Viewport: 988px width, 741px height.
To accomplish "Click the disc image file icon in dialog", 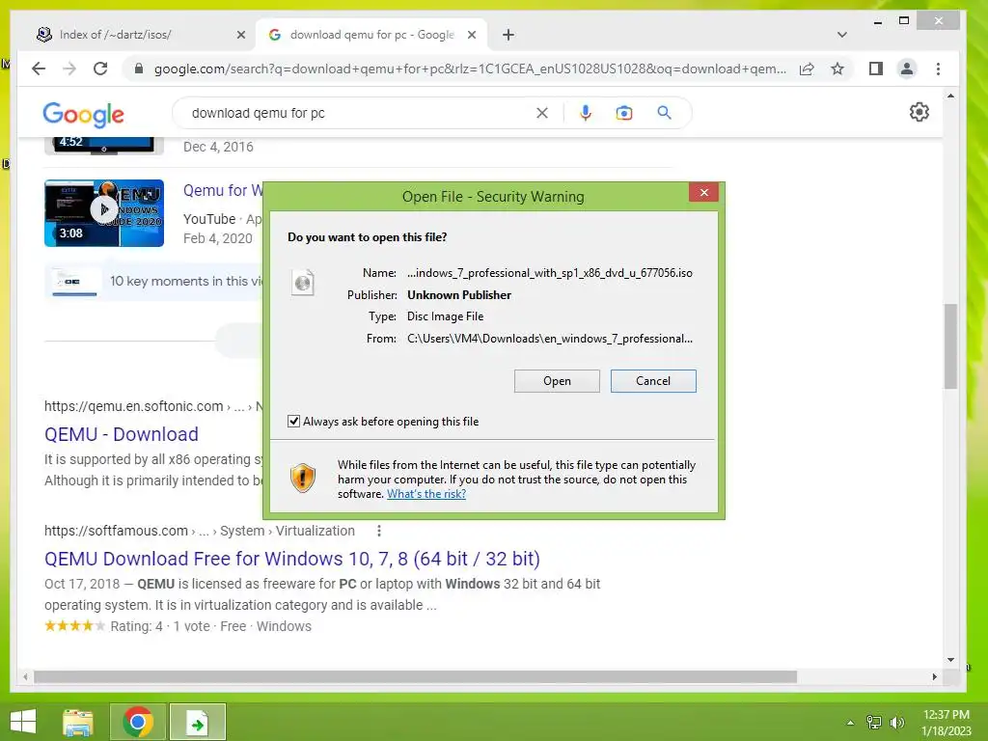I will (302, 283).
